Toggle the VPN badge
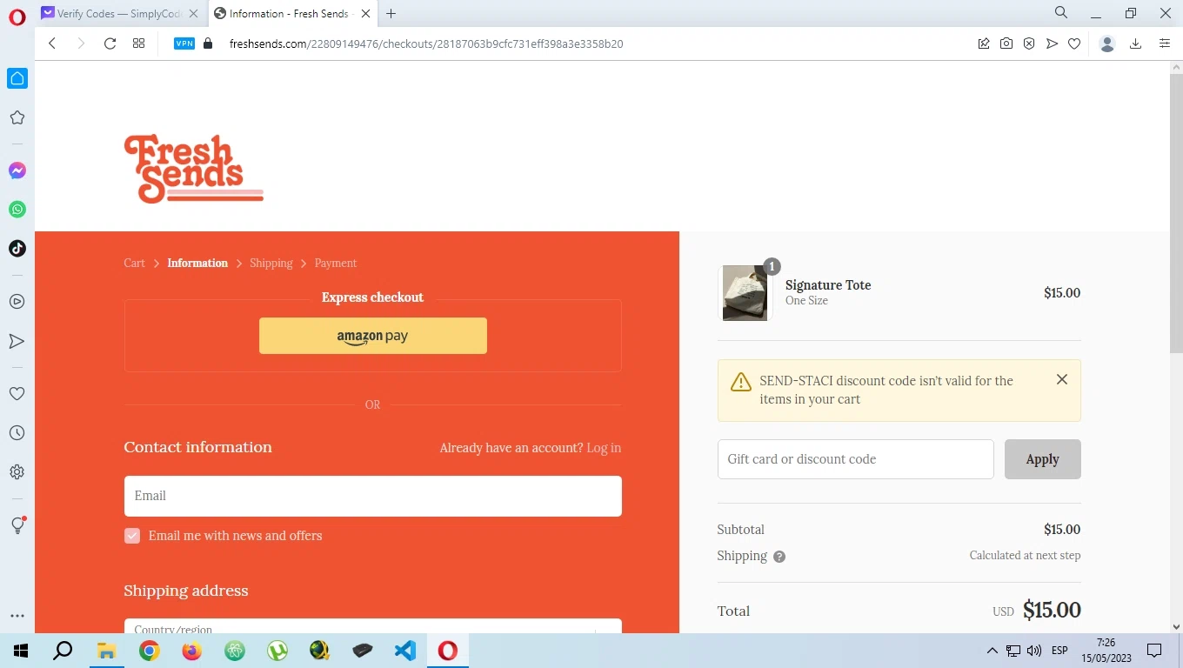This screenshot has height=668, width=1183. coord(184,43)
